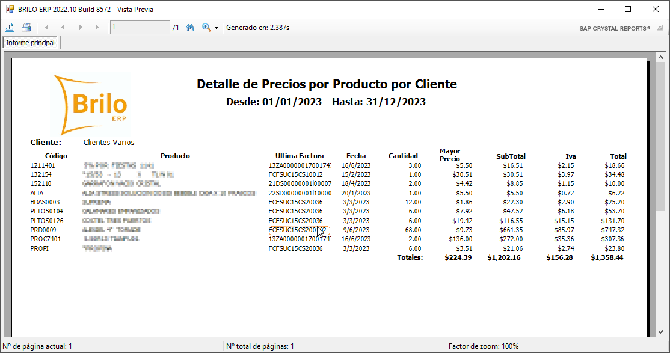Click the previous page arrow icon

[63, 27]
